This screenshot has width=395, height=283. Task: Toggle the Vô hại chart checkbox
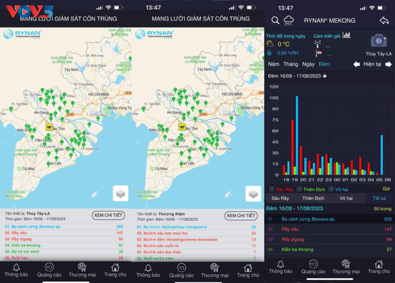pos(331,189)
